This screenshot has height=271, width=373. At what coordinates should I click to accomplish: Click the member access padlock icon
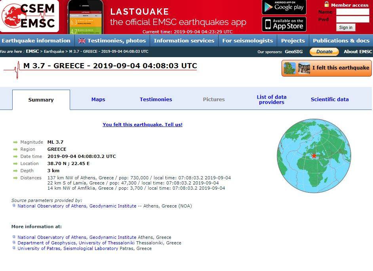pos(327,4)
